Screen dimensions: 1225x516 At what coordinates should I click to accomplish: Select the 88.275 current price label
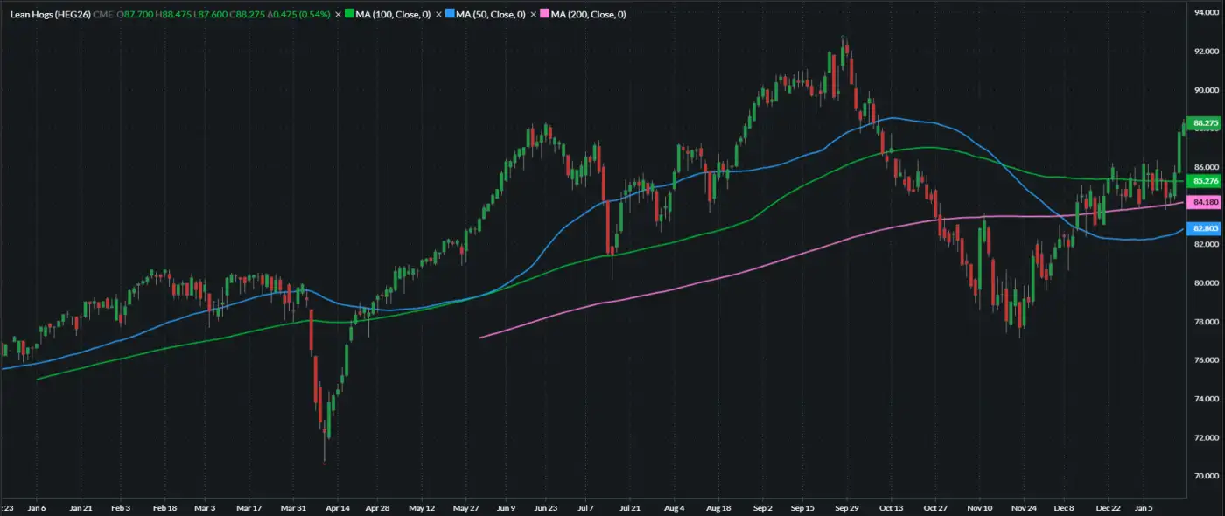(1205, 123)
